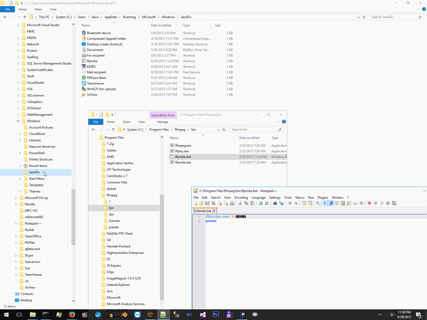Expand the PowerShell folder node
The height and width of the screenshot is (320, 427).
[20, 153]
